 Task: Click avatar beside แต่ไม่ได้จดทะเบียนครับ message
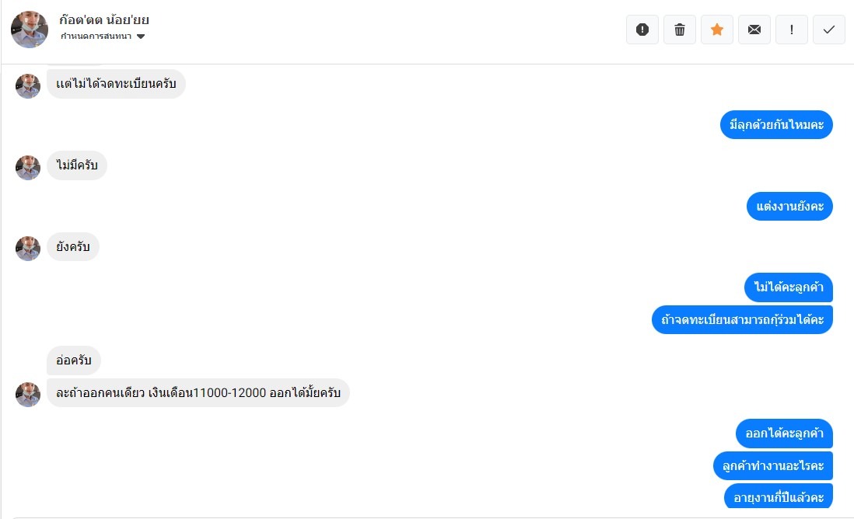(x=28, y=86)
